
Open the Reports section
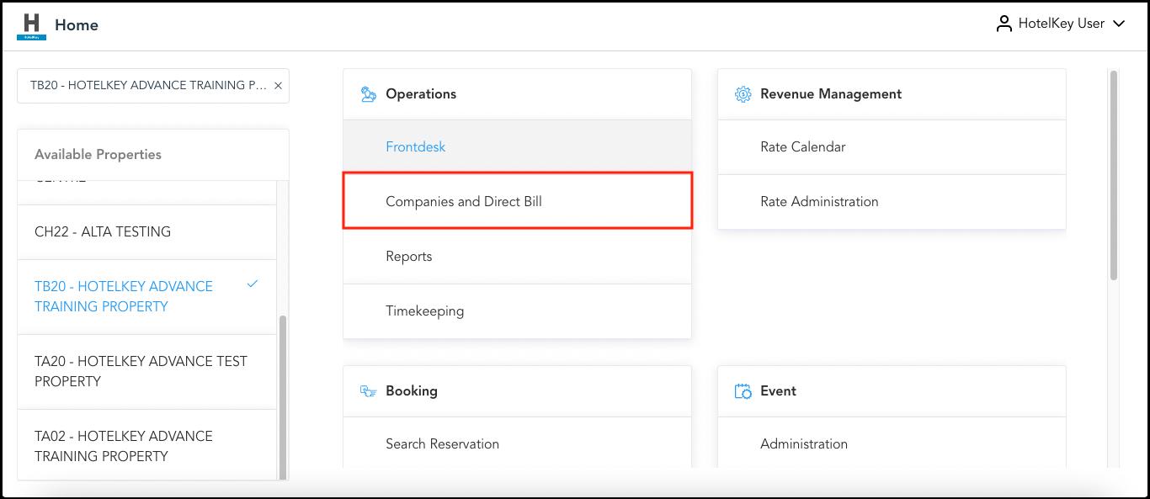[409, 256]
